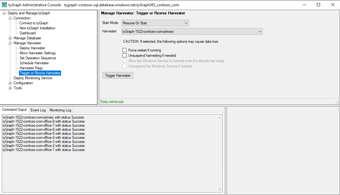340x195 pixels.
Task: Click the office-8 status Success log line
Action: click(x=44, y=121)
